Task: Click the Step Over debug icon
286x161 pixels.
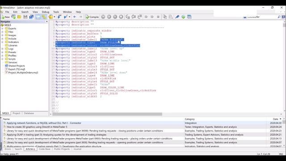Action: pyautogui.click(x=134, y=17)
